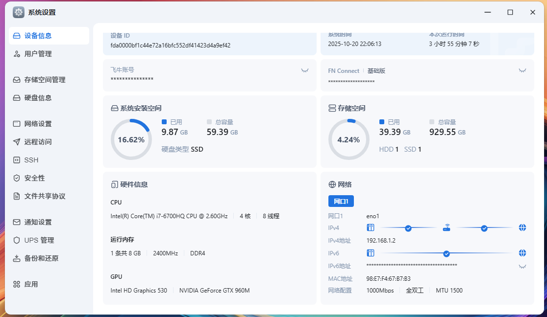Navigate to 网络设置 page
This screenshot has width=547, height=317.
[x=38, y=124]
